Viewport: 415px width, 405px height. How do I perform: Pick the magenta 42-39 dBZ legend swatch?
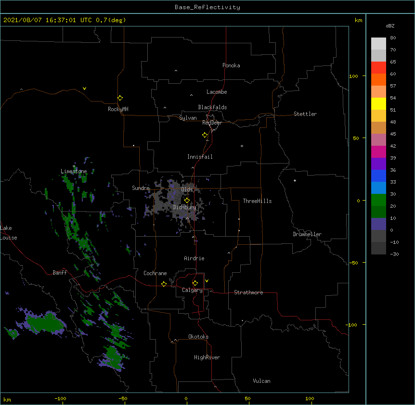tap(378, 152)
